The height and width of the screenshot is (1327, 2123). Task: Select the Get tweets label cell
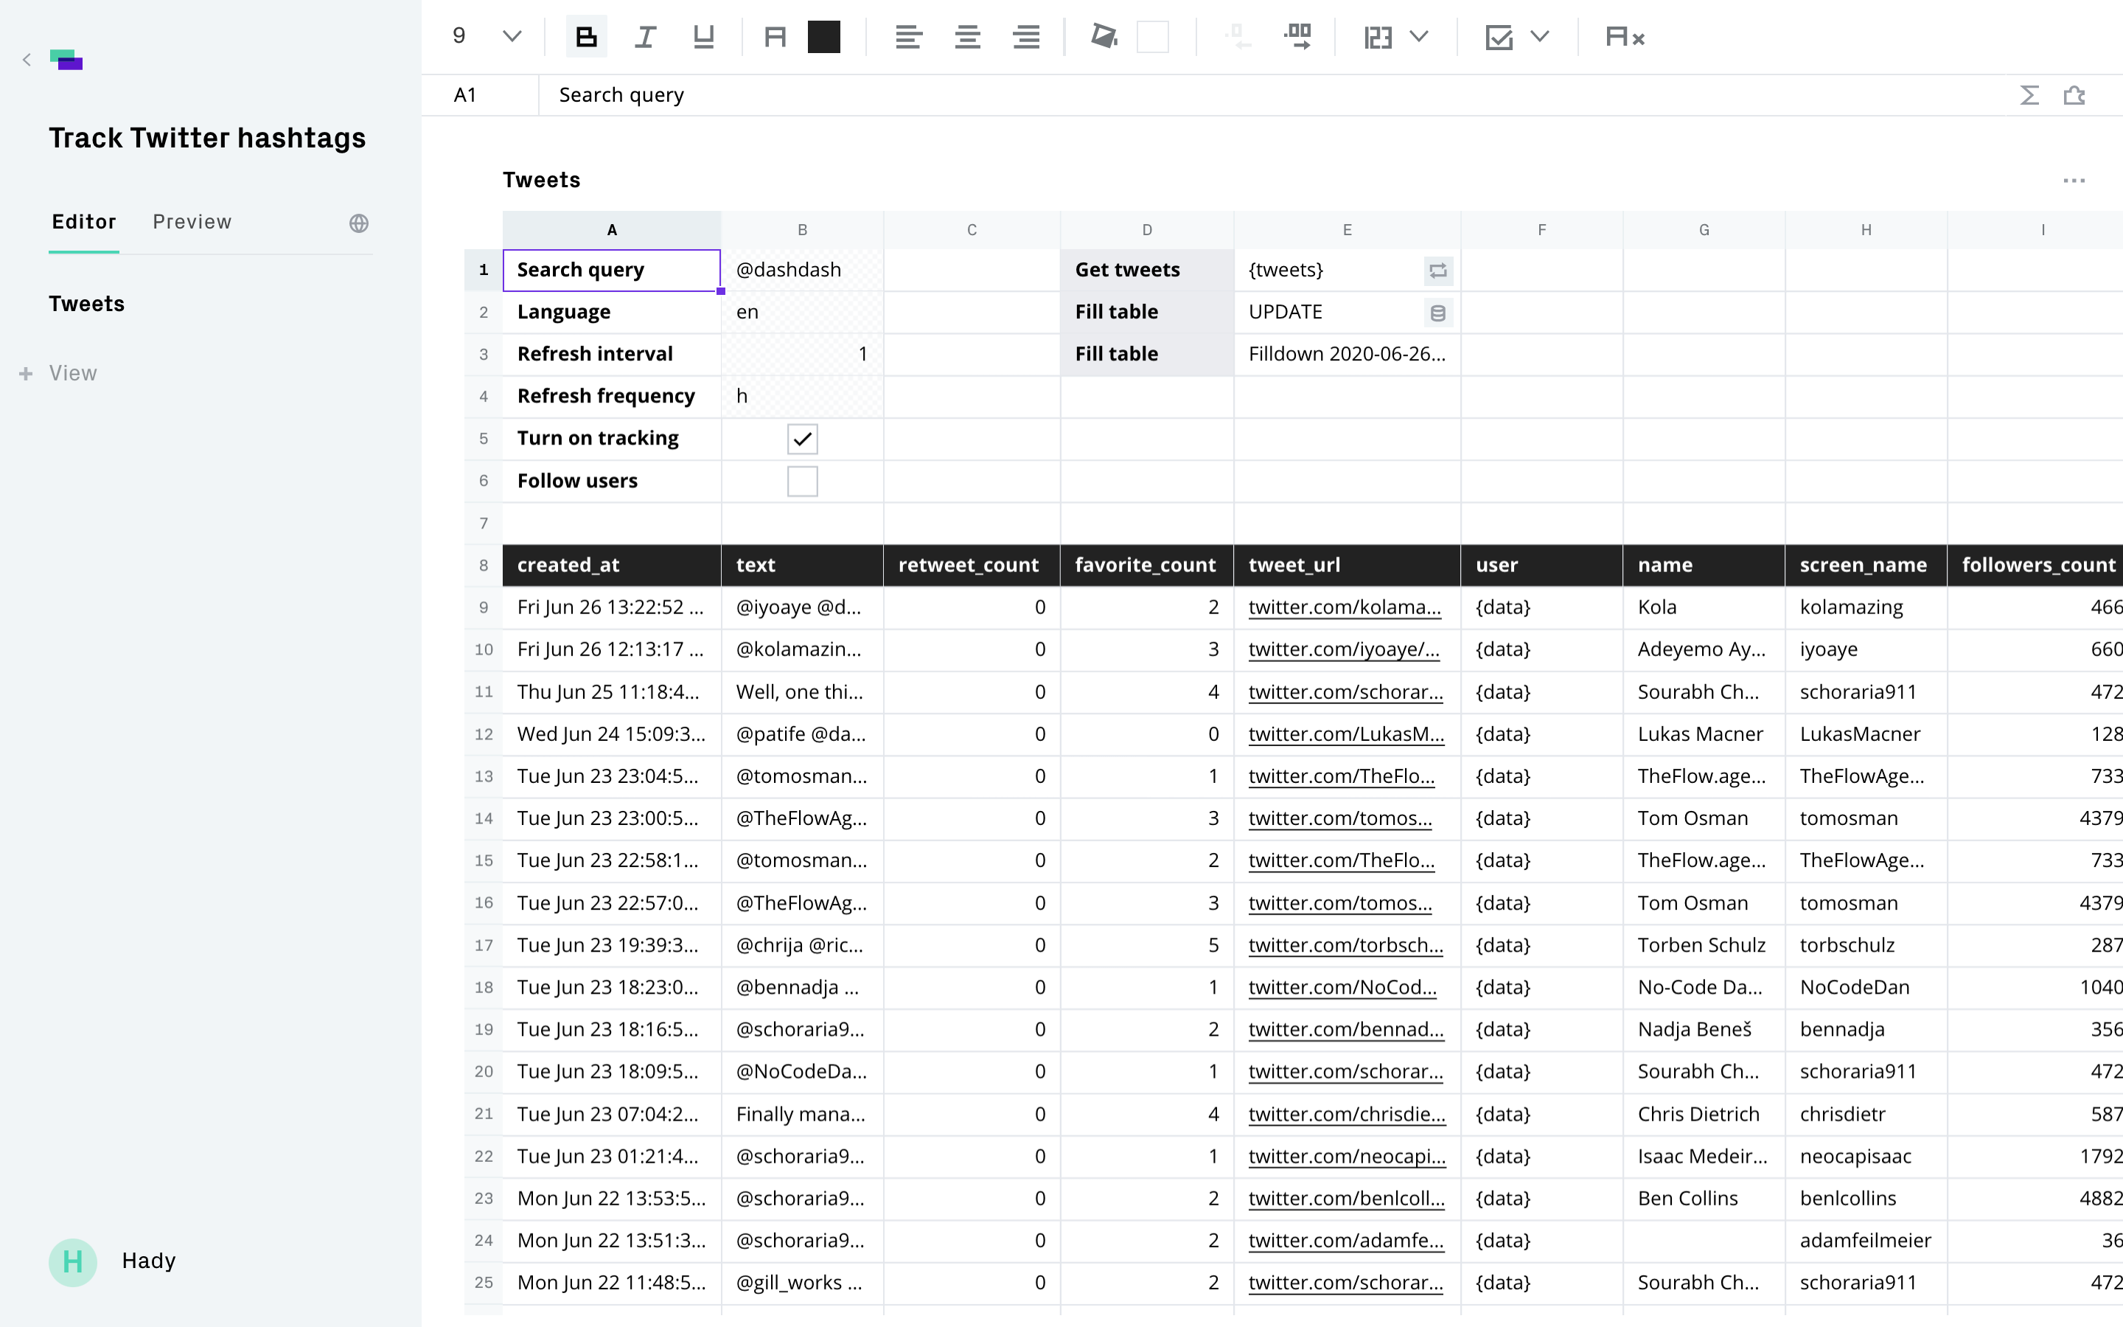1146,271
